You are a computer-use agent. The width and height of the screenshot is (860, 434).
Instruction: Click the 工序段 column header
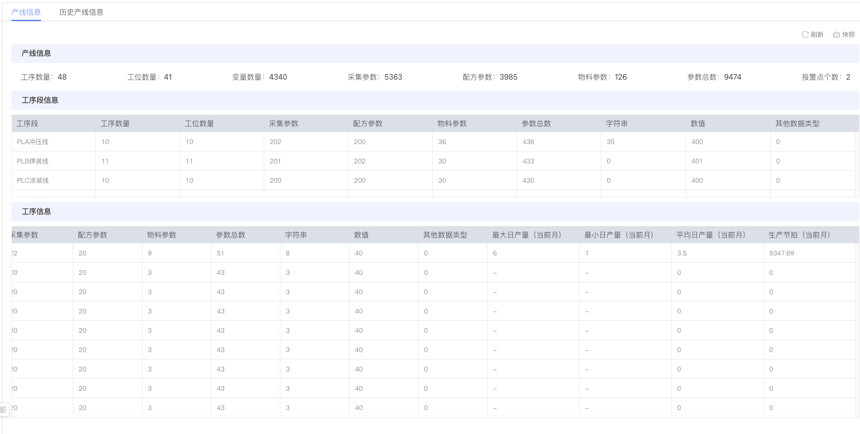[x=28, y=123]
